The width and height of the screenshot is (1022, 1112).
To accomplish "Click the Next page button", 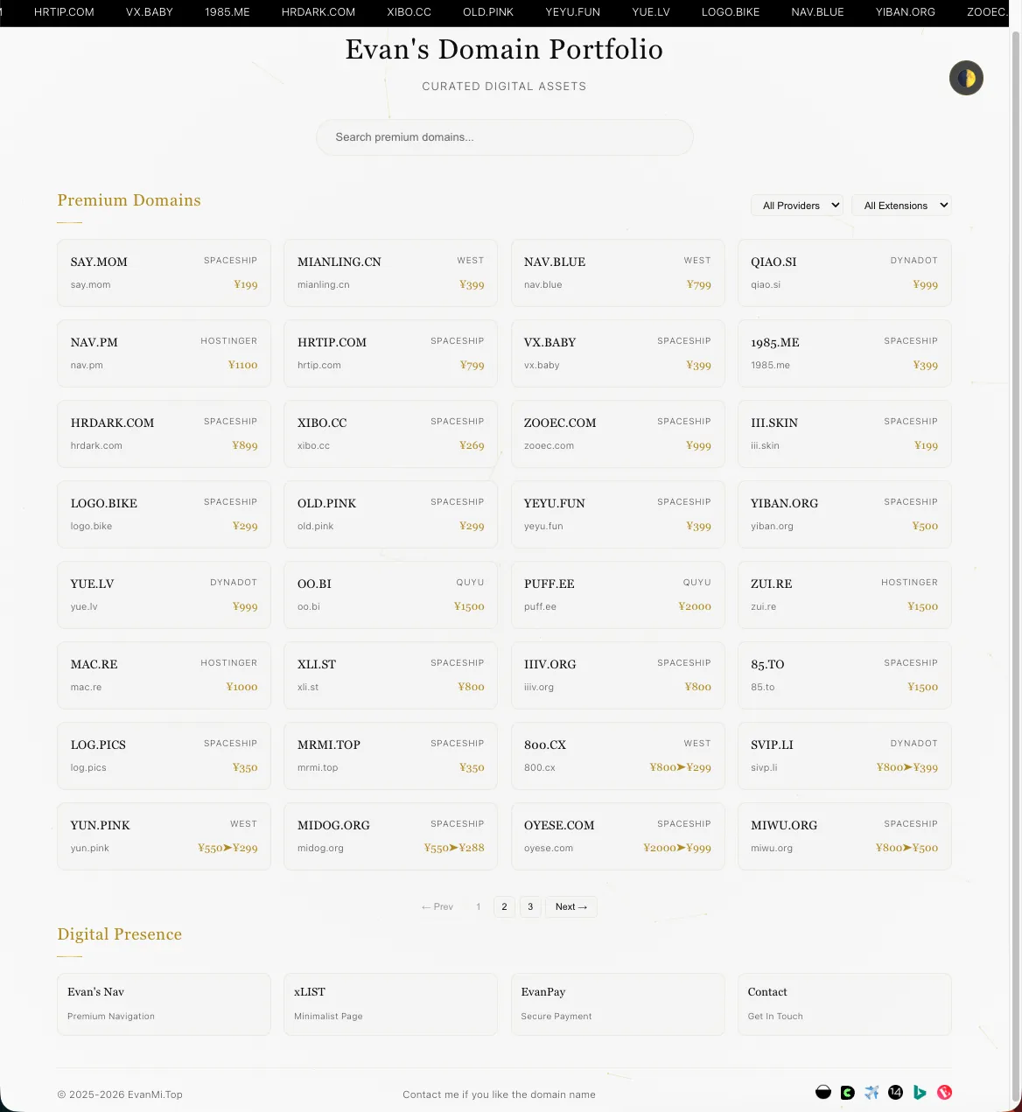I will coord(570,906).
